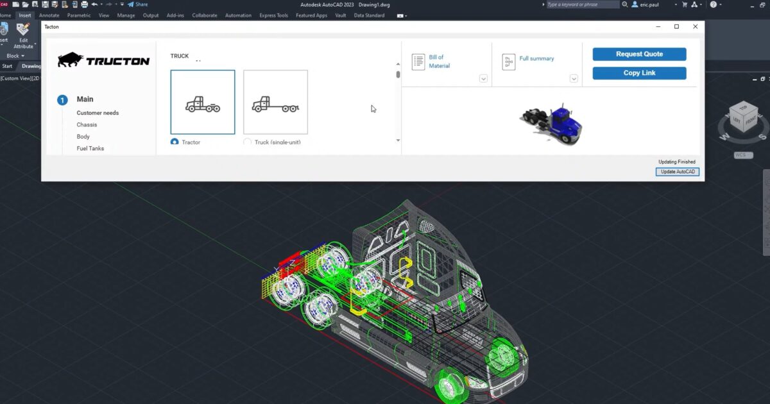
Task: Select the Tractor truck thumbnail
Action: click(x=203, y=102)
